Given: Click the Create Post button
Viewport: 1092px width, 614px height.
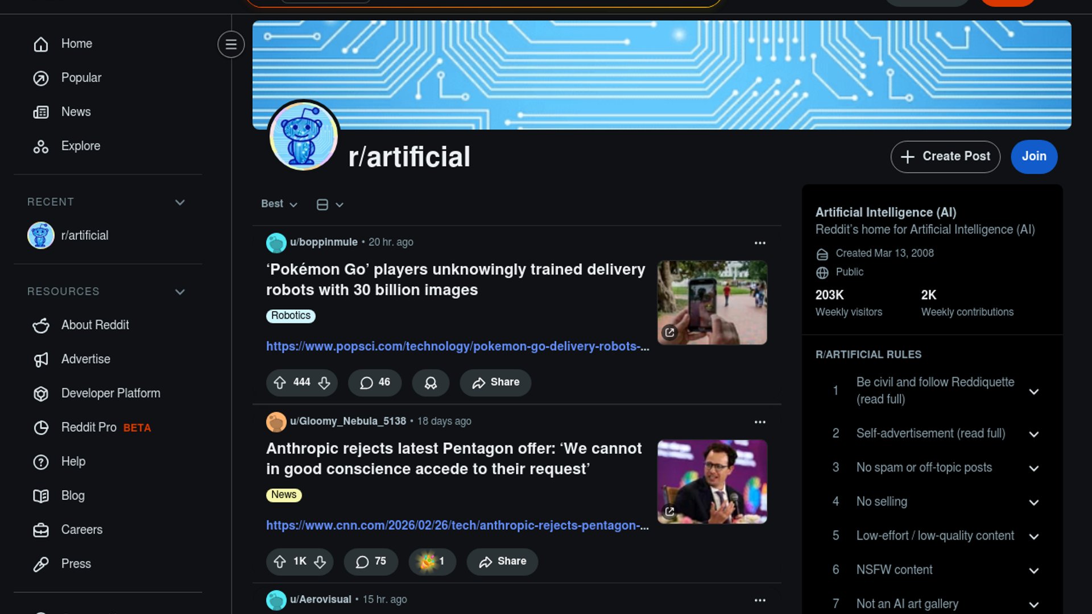Looking at the screenshot, I should (x=945, y=156).
